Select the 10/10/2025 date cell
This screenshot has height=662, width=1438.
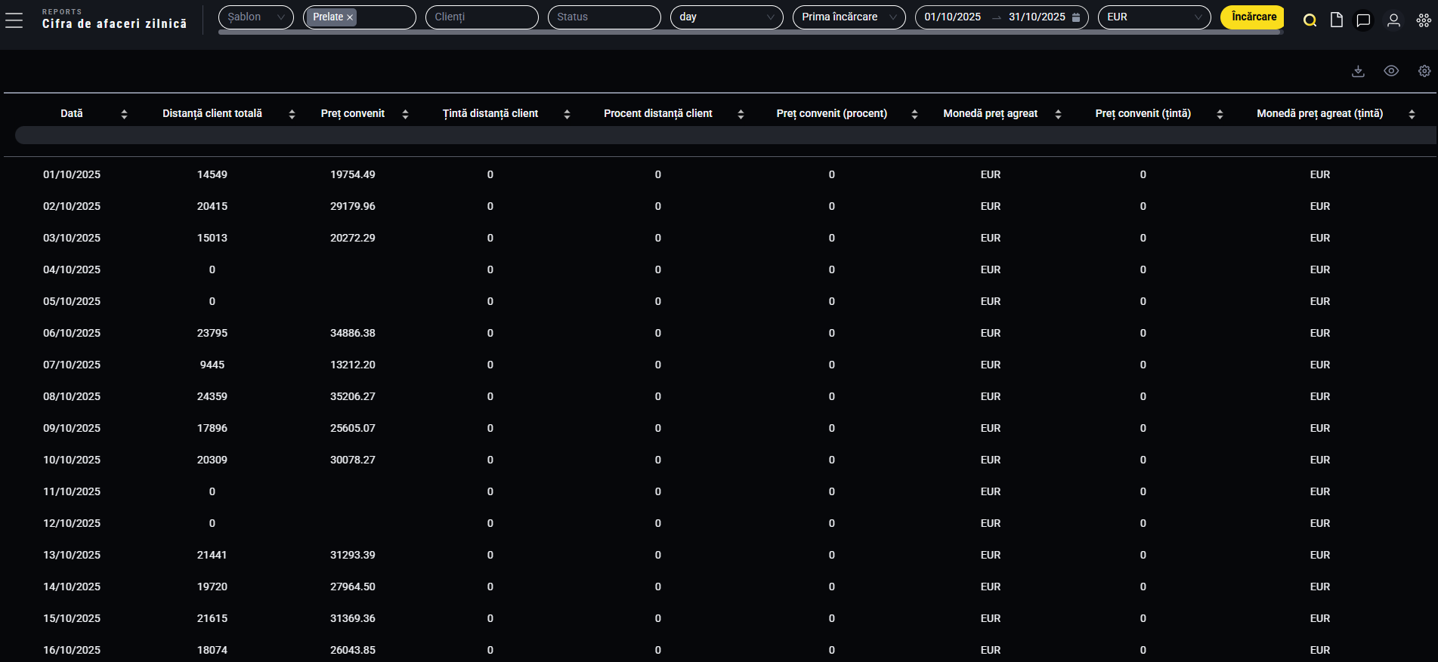click(72, 460)
